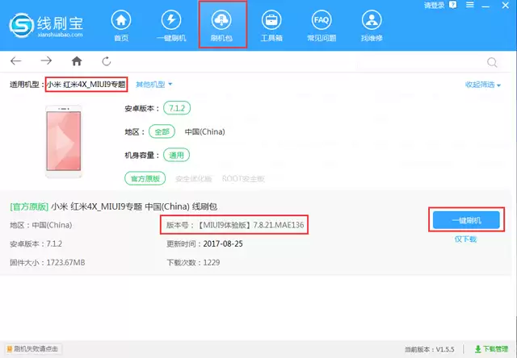Screen dimensions: 517x358
Task: Open the 常见问题 FAQ tab
Action: (x=322, y=26)
